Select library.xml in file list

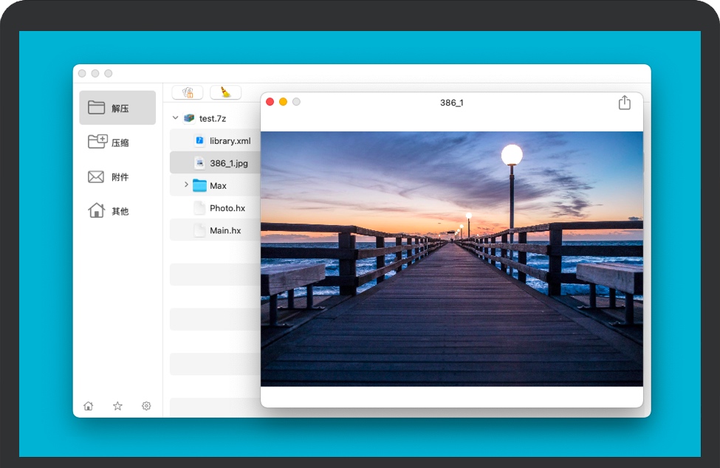[230, 141]
